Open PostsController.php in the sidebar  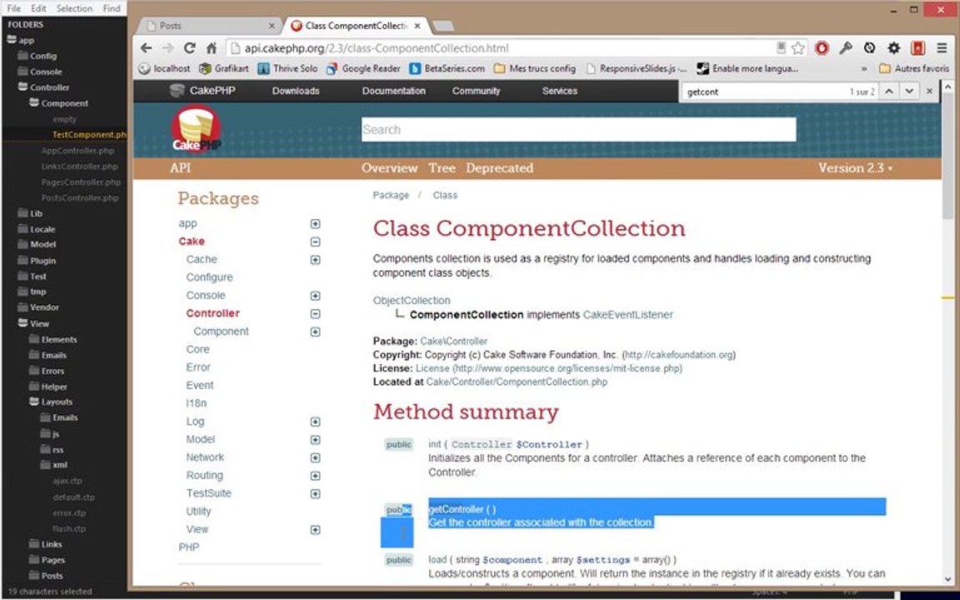click(x=80, y=197)
